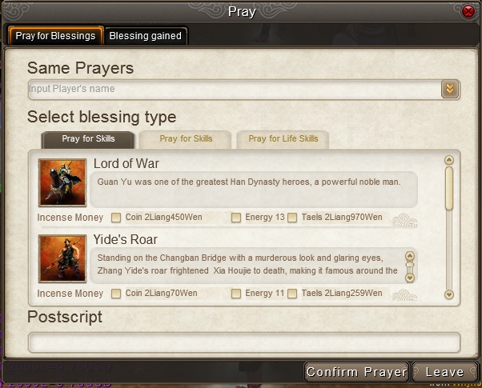Open Pray for Life Skills tab
This screenshot has height=388, width=482.
pos(283,139)
